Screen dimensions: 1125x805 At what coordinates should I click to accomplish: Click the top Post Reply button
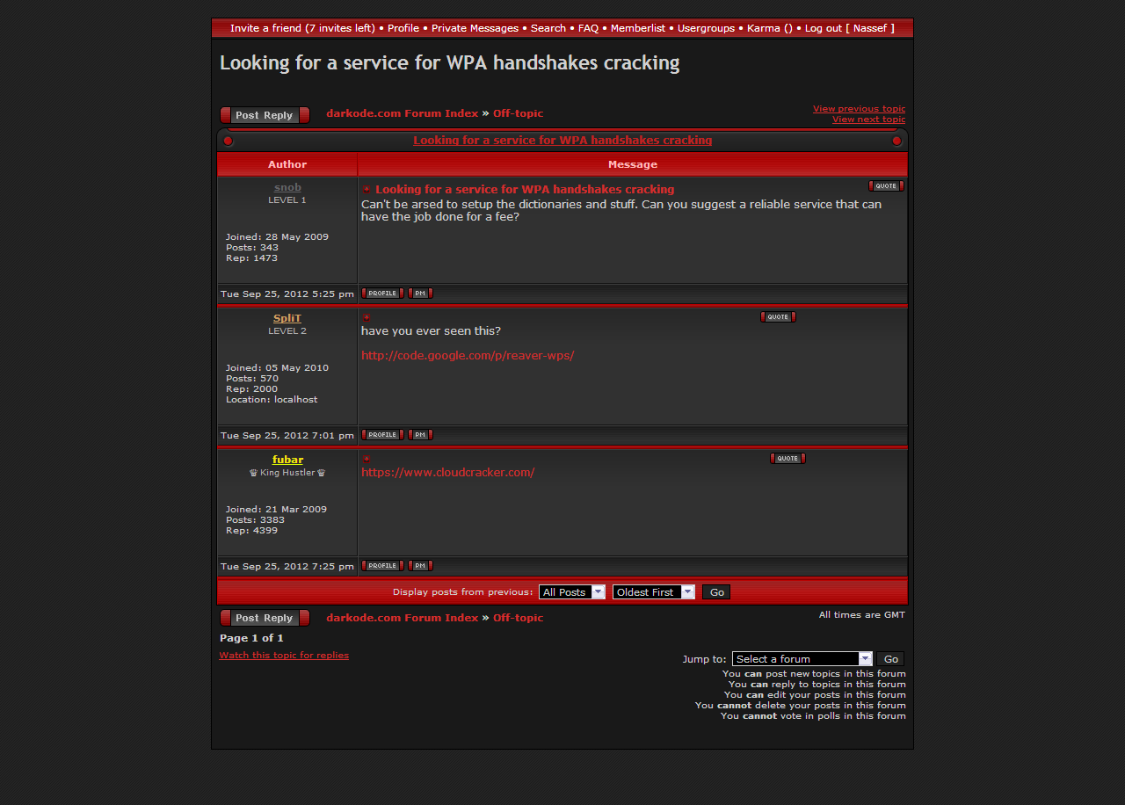pos(265,115)
